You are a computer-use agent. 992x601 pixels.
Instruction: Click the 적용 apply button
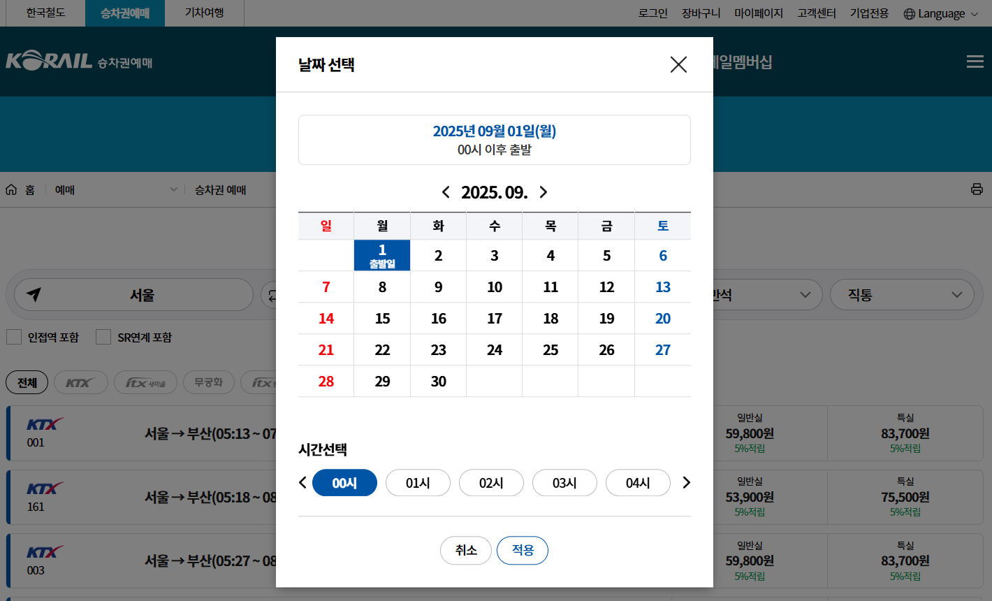[523, 551]
